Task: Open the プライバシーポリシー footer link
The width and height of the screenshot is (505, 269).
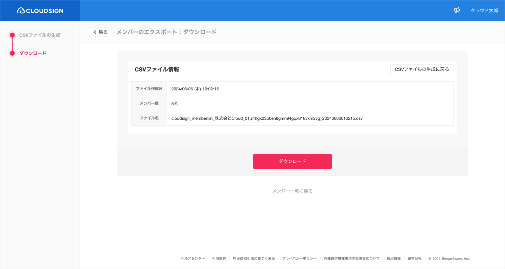Action: pos(299,258)
